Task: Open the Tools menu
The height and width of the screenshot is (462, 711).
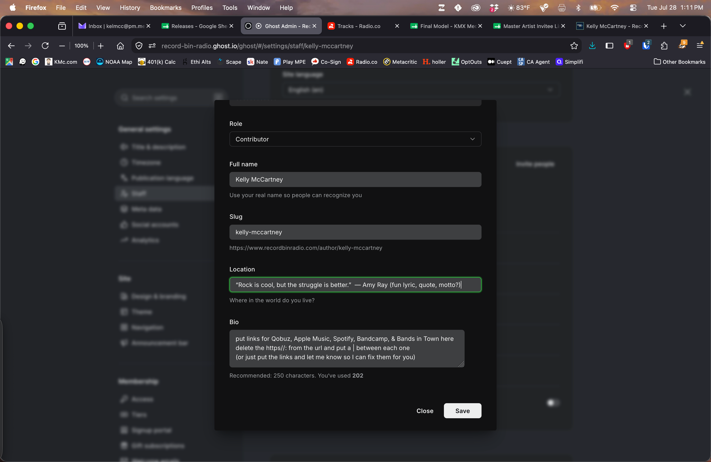Action: 230,7
